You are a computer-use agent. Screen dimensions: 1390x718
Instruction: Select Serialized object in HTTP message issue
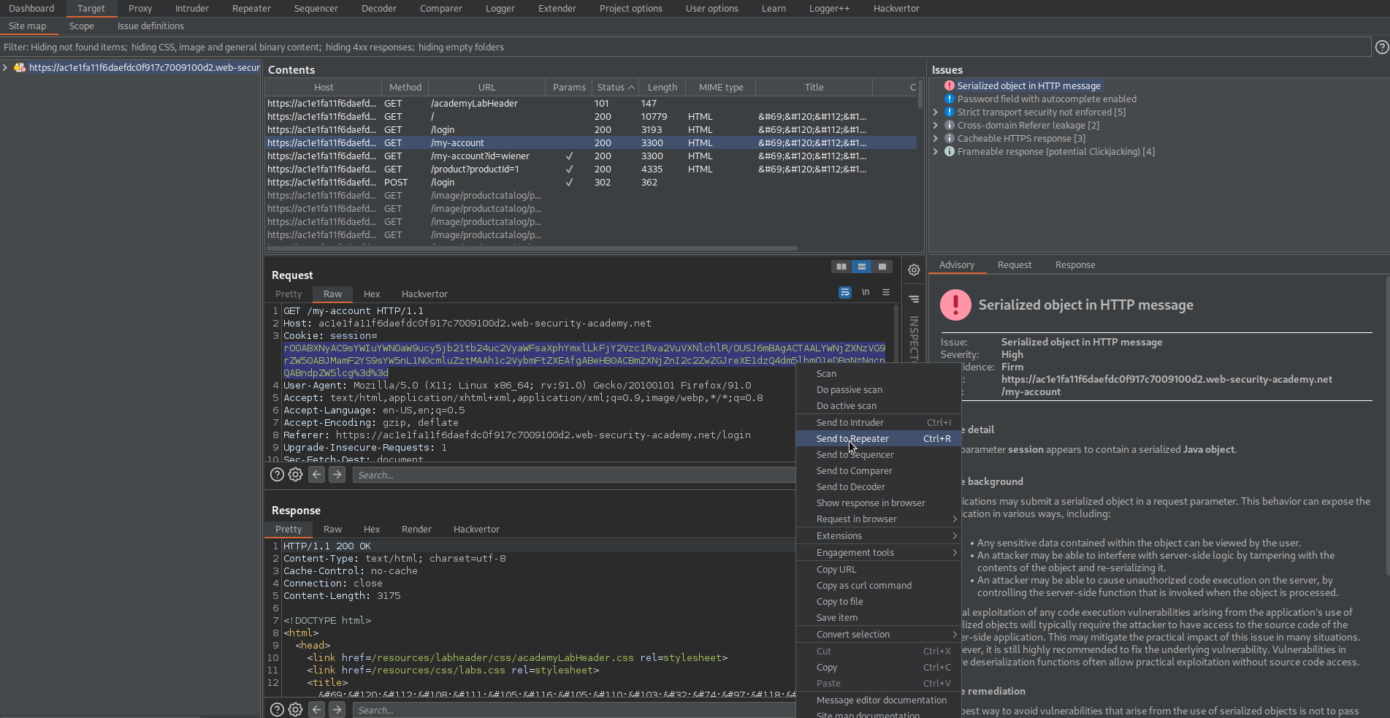click(x=1028, y=85)
